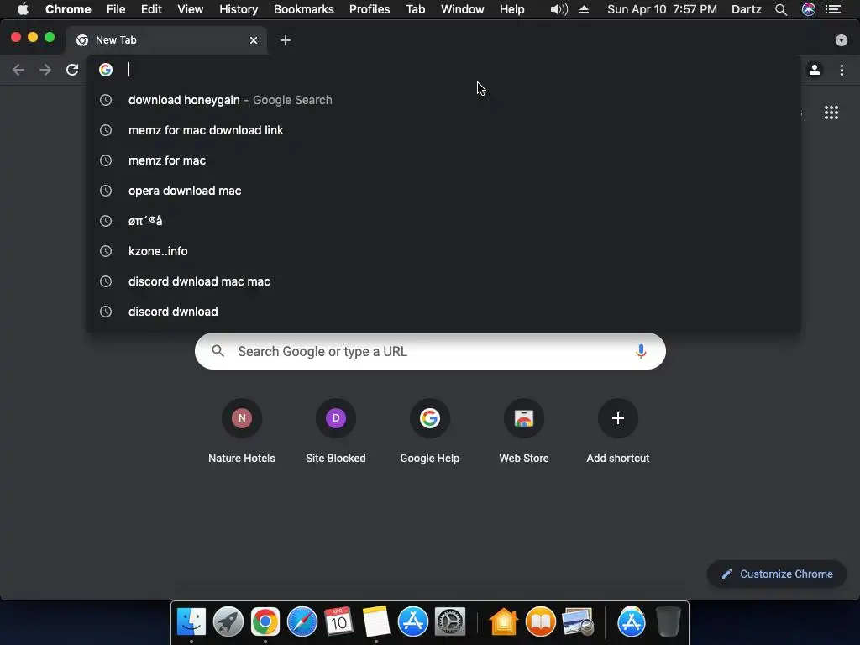Viewport: 860px width, 645px height.
Task: Open the View menu
Action: point(191,9)
